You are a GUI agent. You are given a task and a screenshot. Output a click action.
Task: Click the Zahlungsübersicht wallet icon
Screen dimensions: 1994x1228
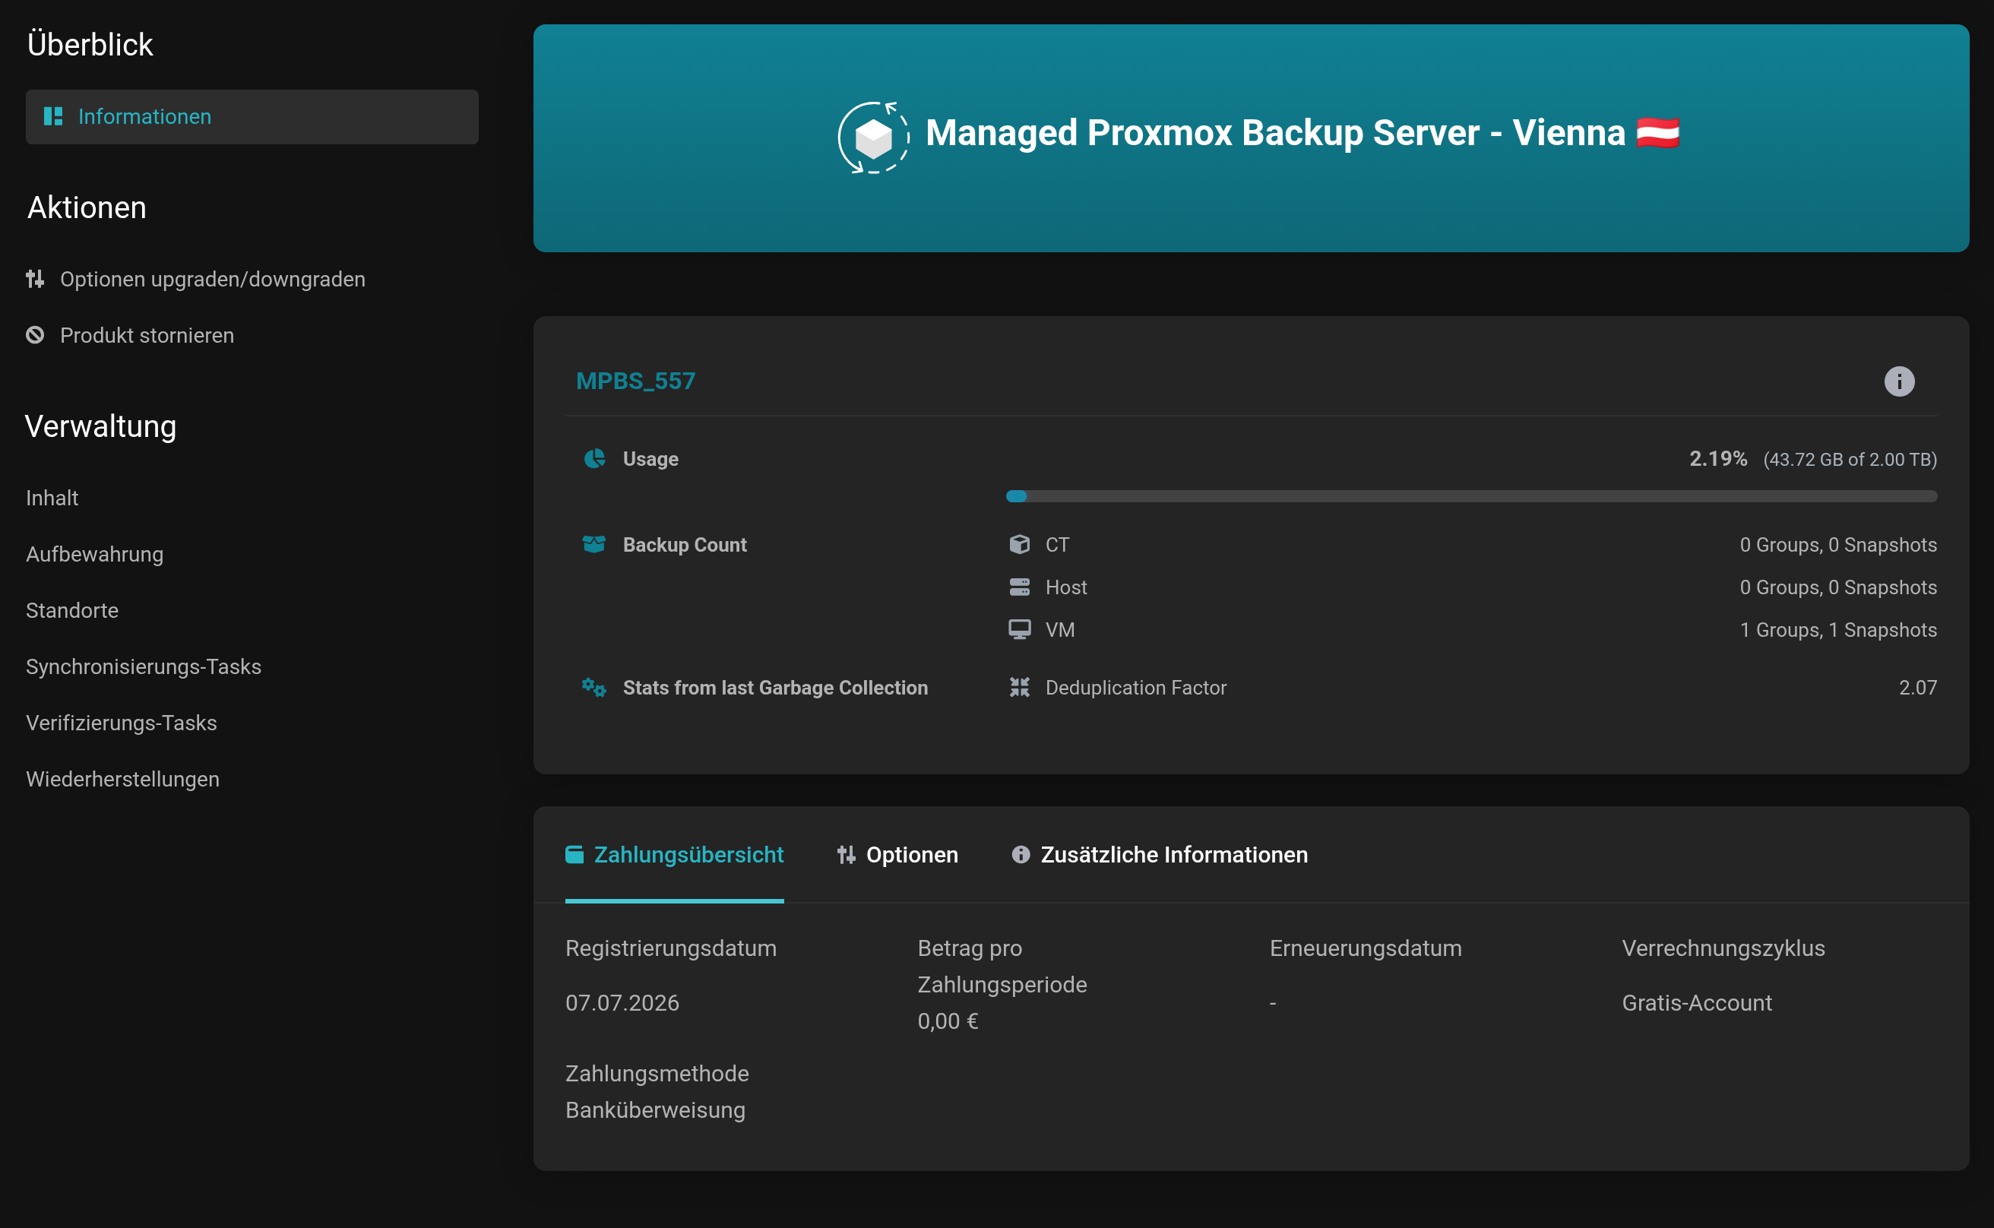pos(574,854)
